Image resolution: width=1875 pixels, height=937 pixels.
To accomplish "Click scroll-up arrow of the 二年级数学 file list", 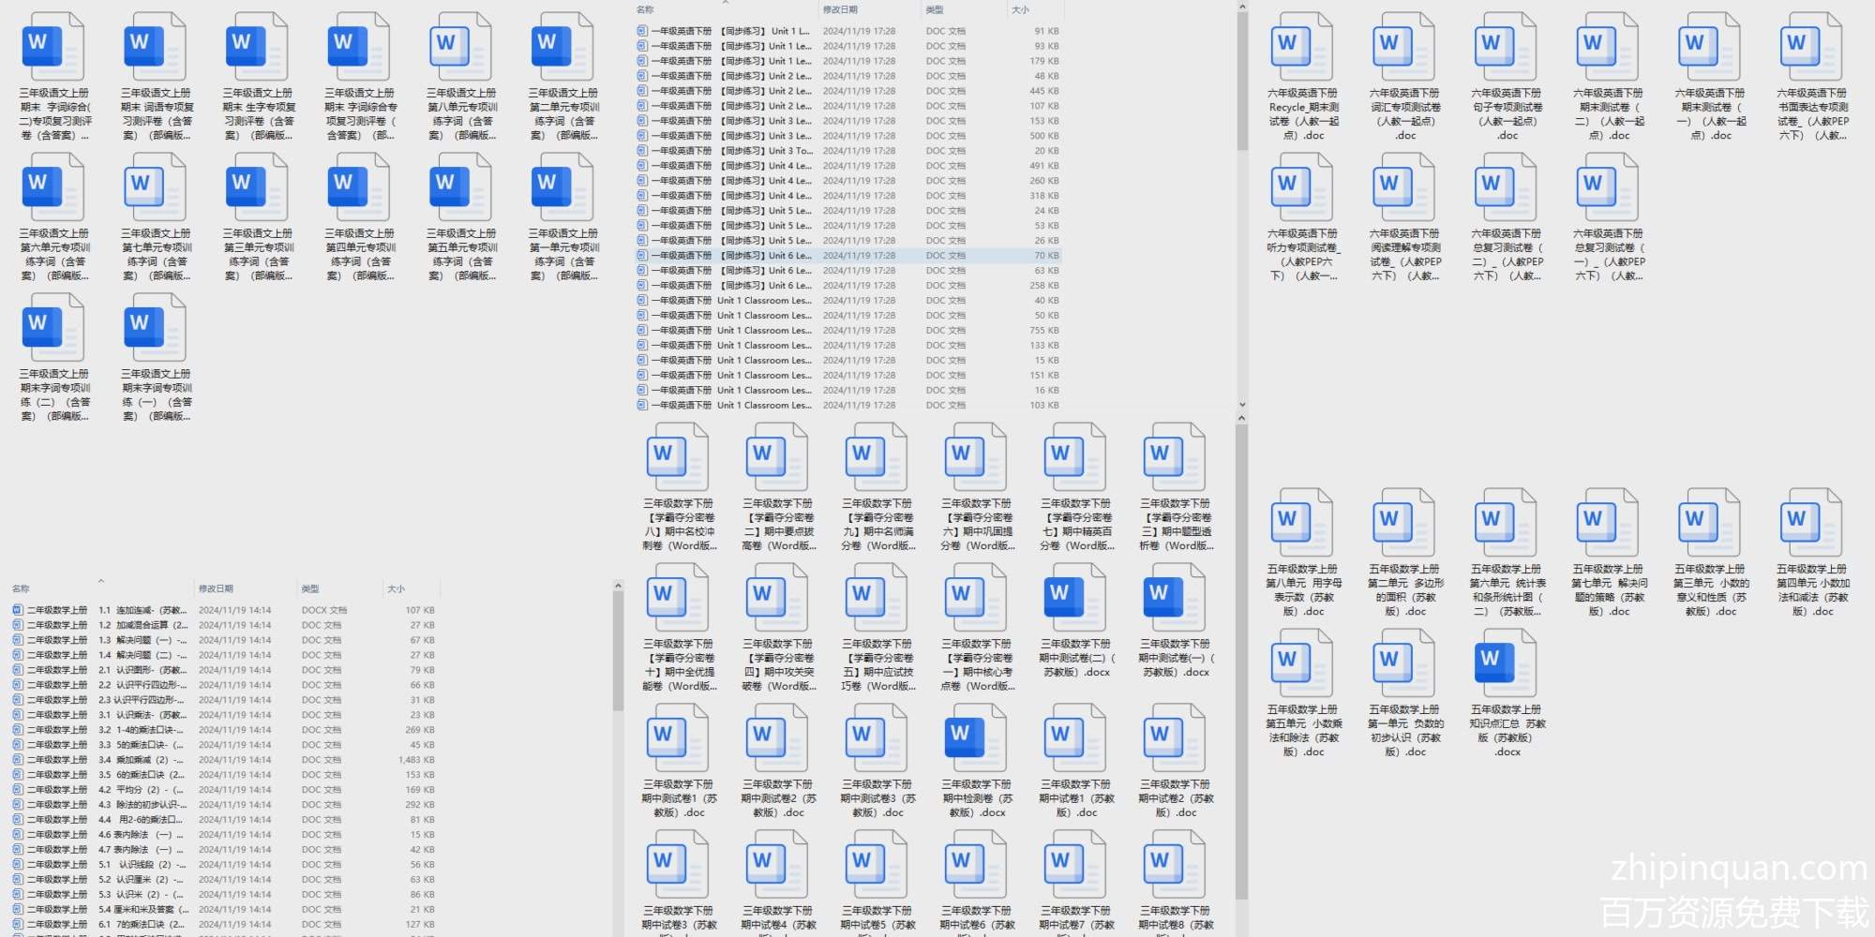I will click(618, 587).
